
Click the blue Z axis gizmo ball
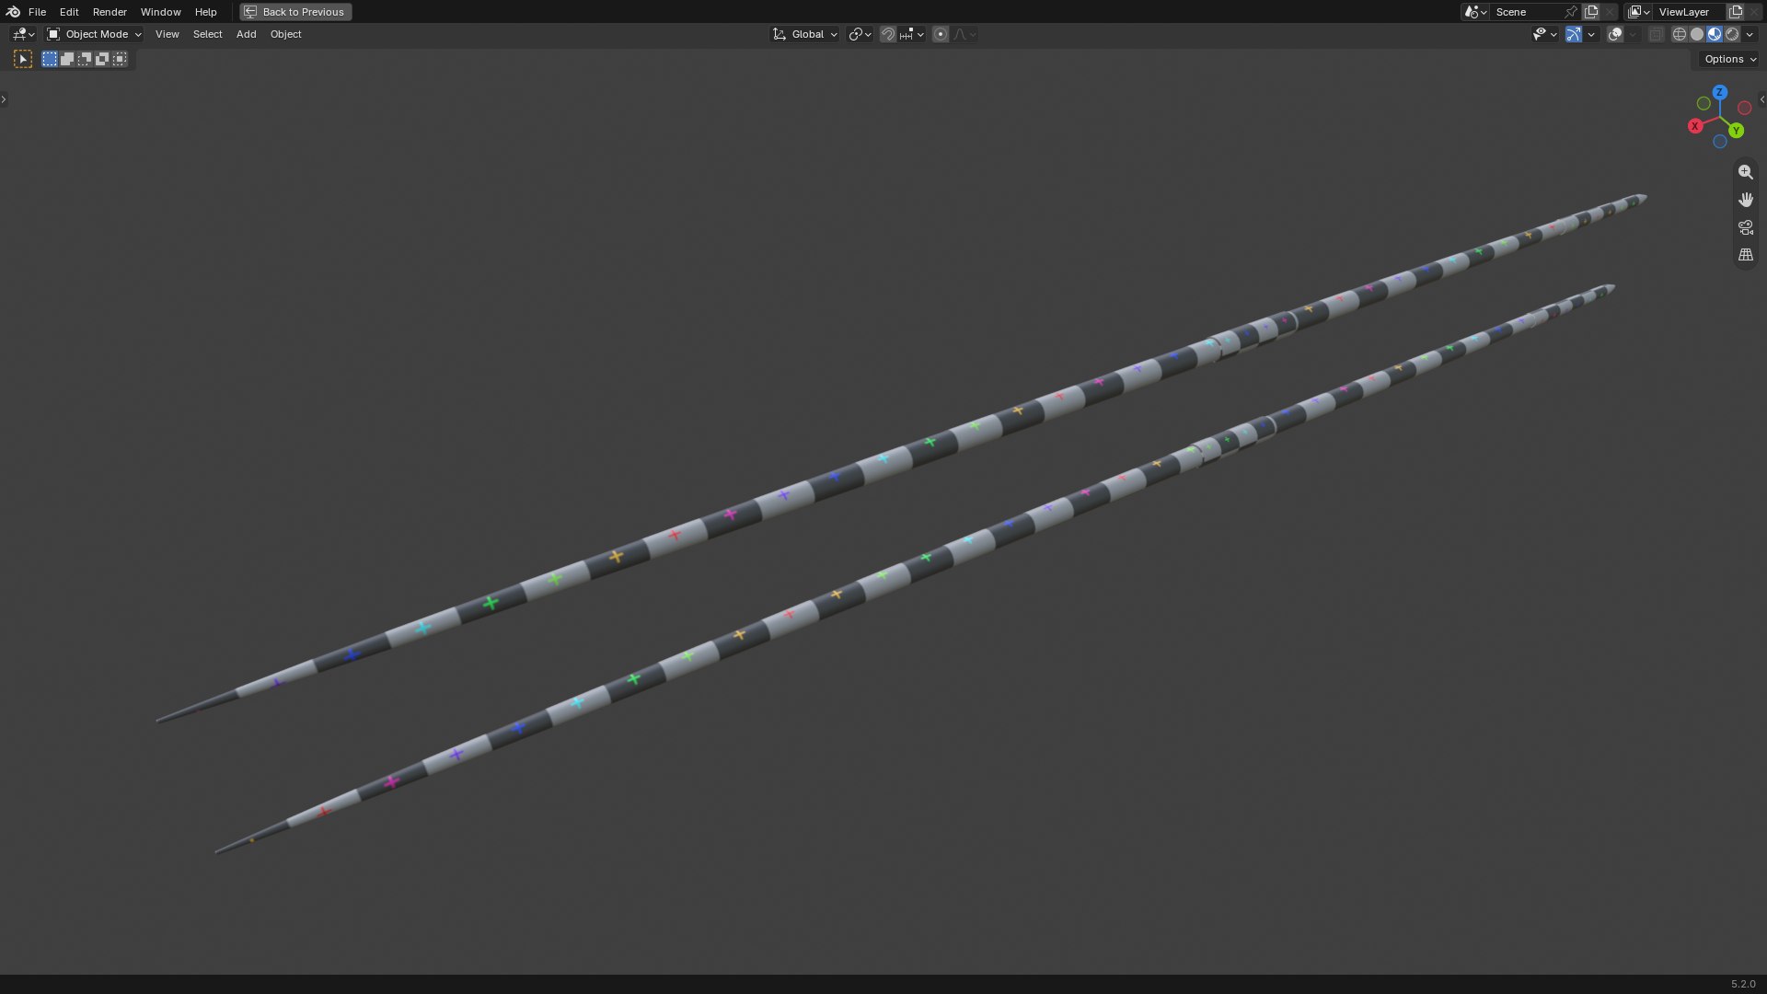pos(1719,92)
